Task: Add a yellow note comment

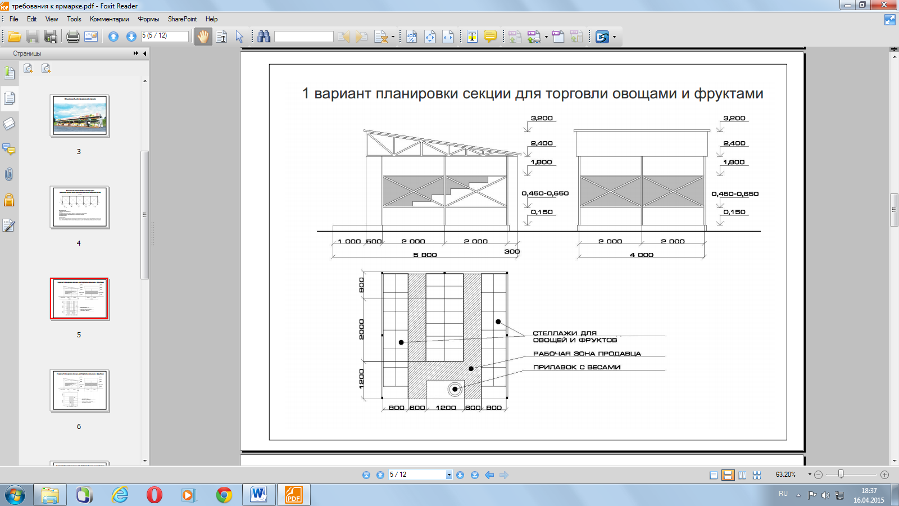Action: pyautogui.click(x=490, y=37)
